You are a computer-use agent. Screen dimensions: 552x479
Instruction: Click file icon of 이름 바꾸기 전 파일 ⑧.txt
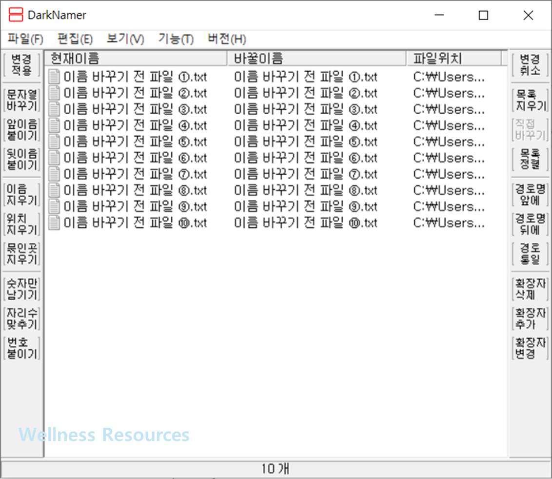point(54,190)
